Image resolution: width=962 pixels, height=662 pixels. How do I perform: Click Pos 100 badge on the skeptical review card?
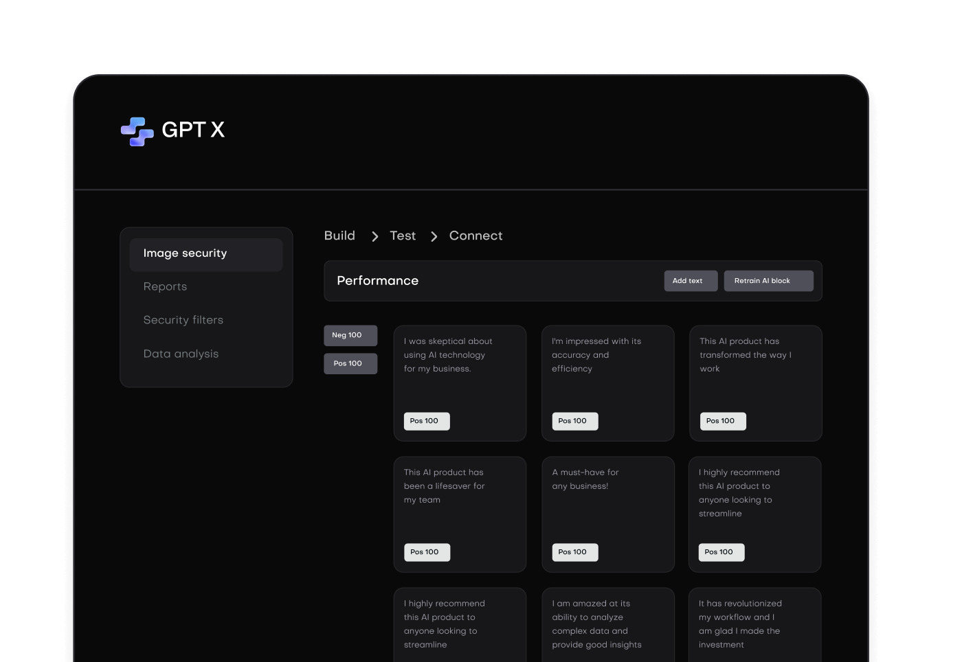pos(426,421)
